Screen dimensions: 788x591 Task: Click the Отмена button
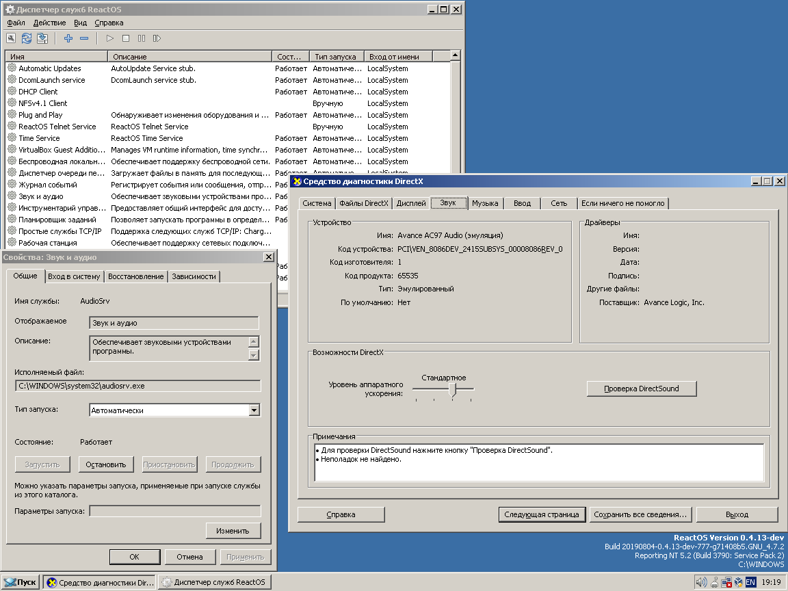[189, 556]
